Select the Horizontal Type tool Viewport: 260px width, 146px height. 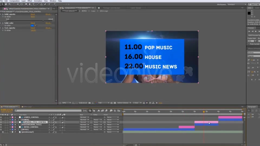34,4
